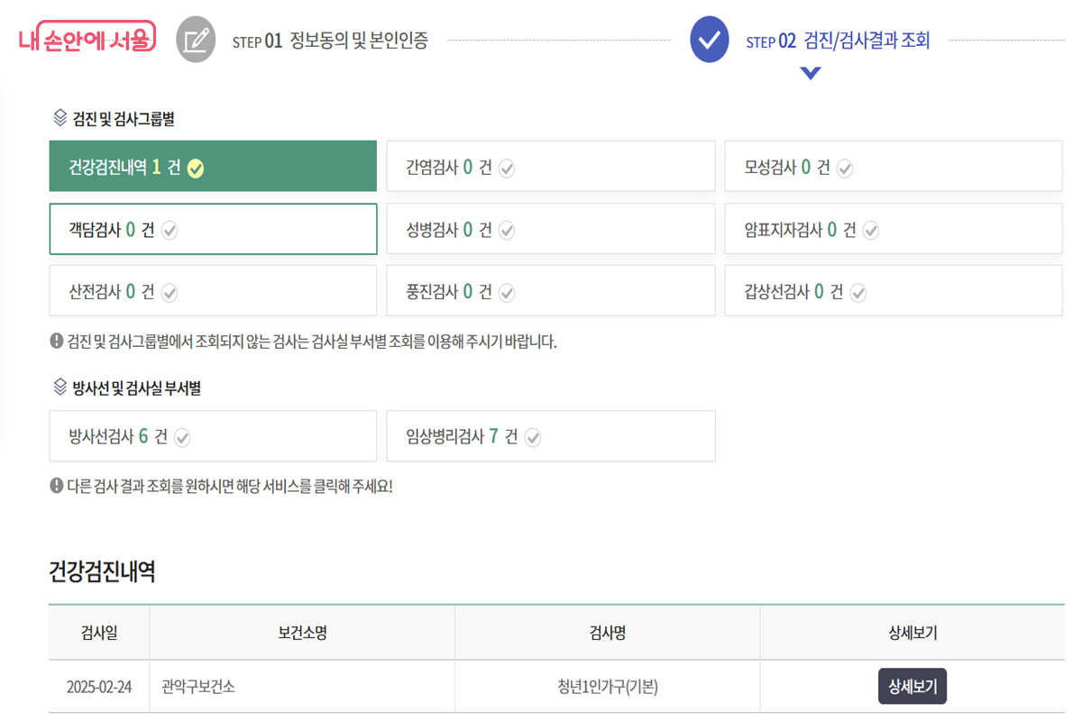Click the info icon before the 검사실 부서별 notice
The height and width of the screenshot is (721, 1082).
pos(55,340)
